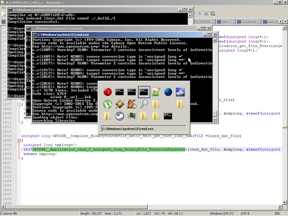Screen dimensions: 288x216
Task: Choose the gray circular arrow icon in switcher
Action: tap(120, 116)
